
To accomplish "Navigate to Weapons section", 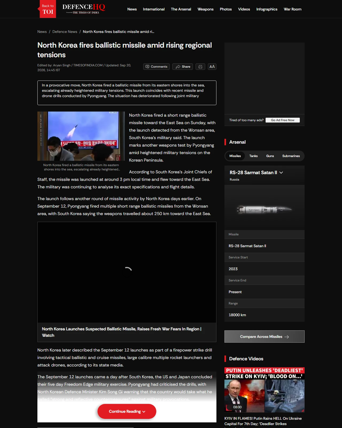I will click(x=205, y=9).
